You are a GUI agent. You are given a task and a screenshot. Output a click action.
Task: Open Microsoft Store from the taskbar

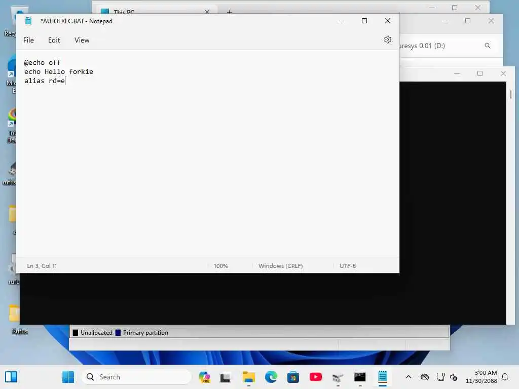(x=293, y=377)
